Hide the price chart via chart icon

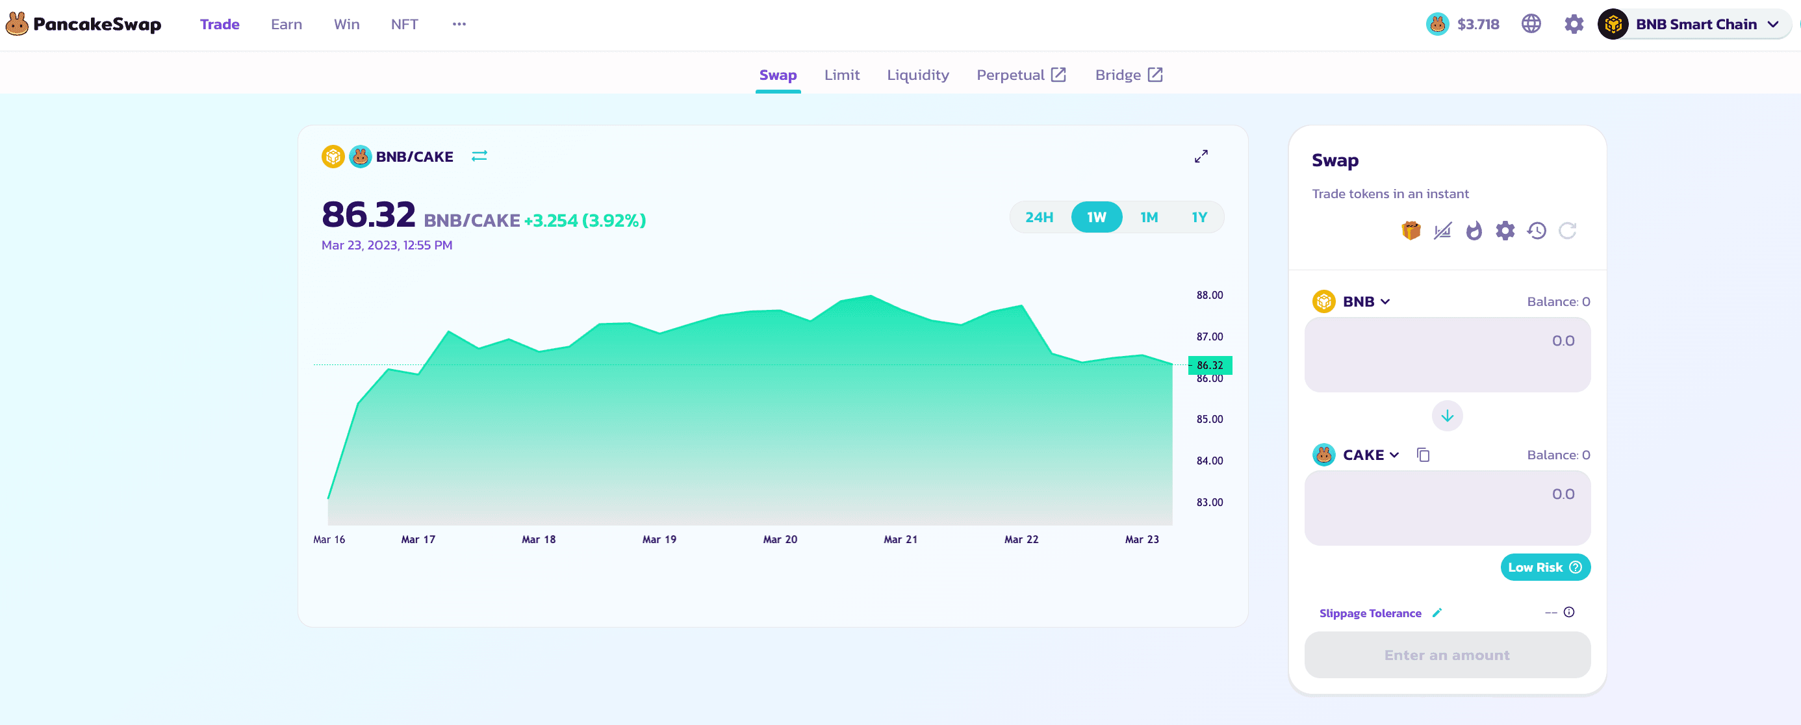pyautogui.click(x=1442, y=231)
